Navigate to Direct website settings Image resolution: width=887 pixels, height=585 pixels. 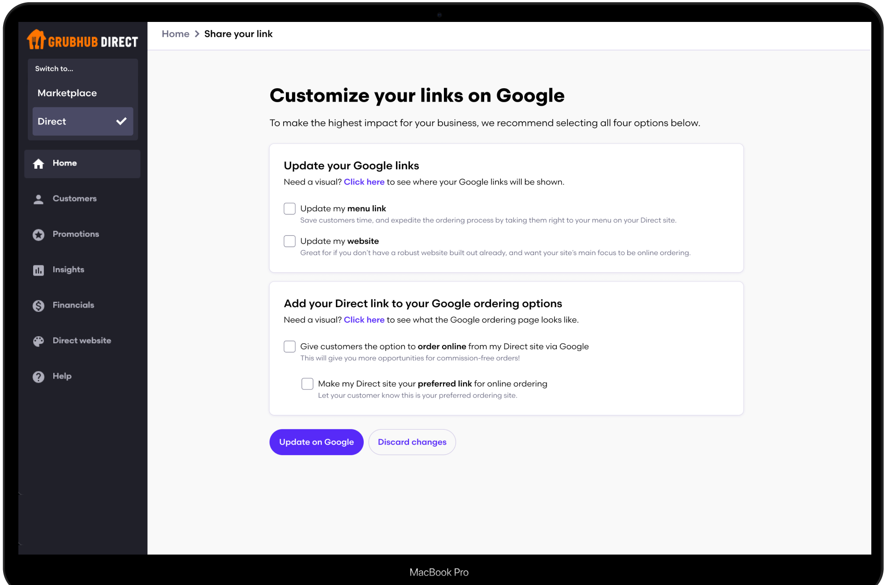82,341
